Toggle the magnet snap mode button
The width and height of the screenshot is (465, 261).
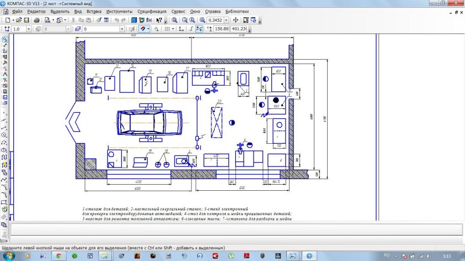click(143, 28)
